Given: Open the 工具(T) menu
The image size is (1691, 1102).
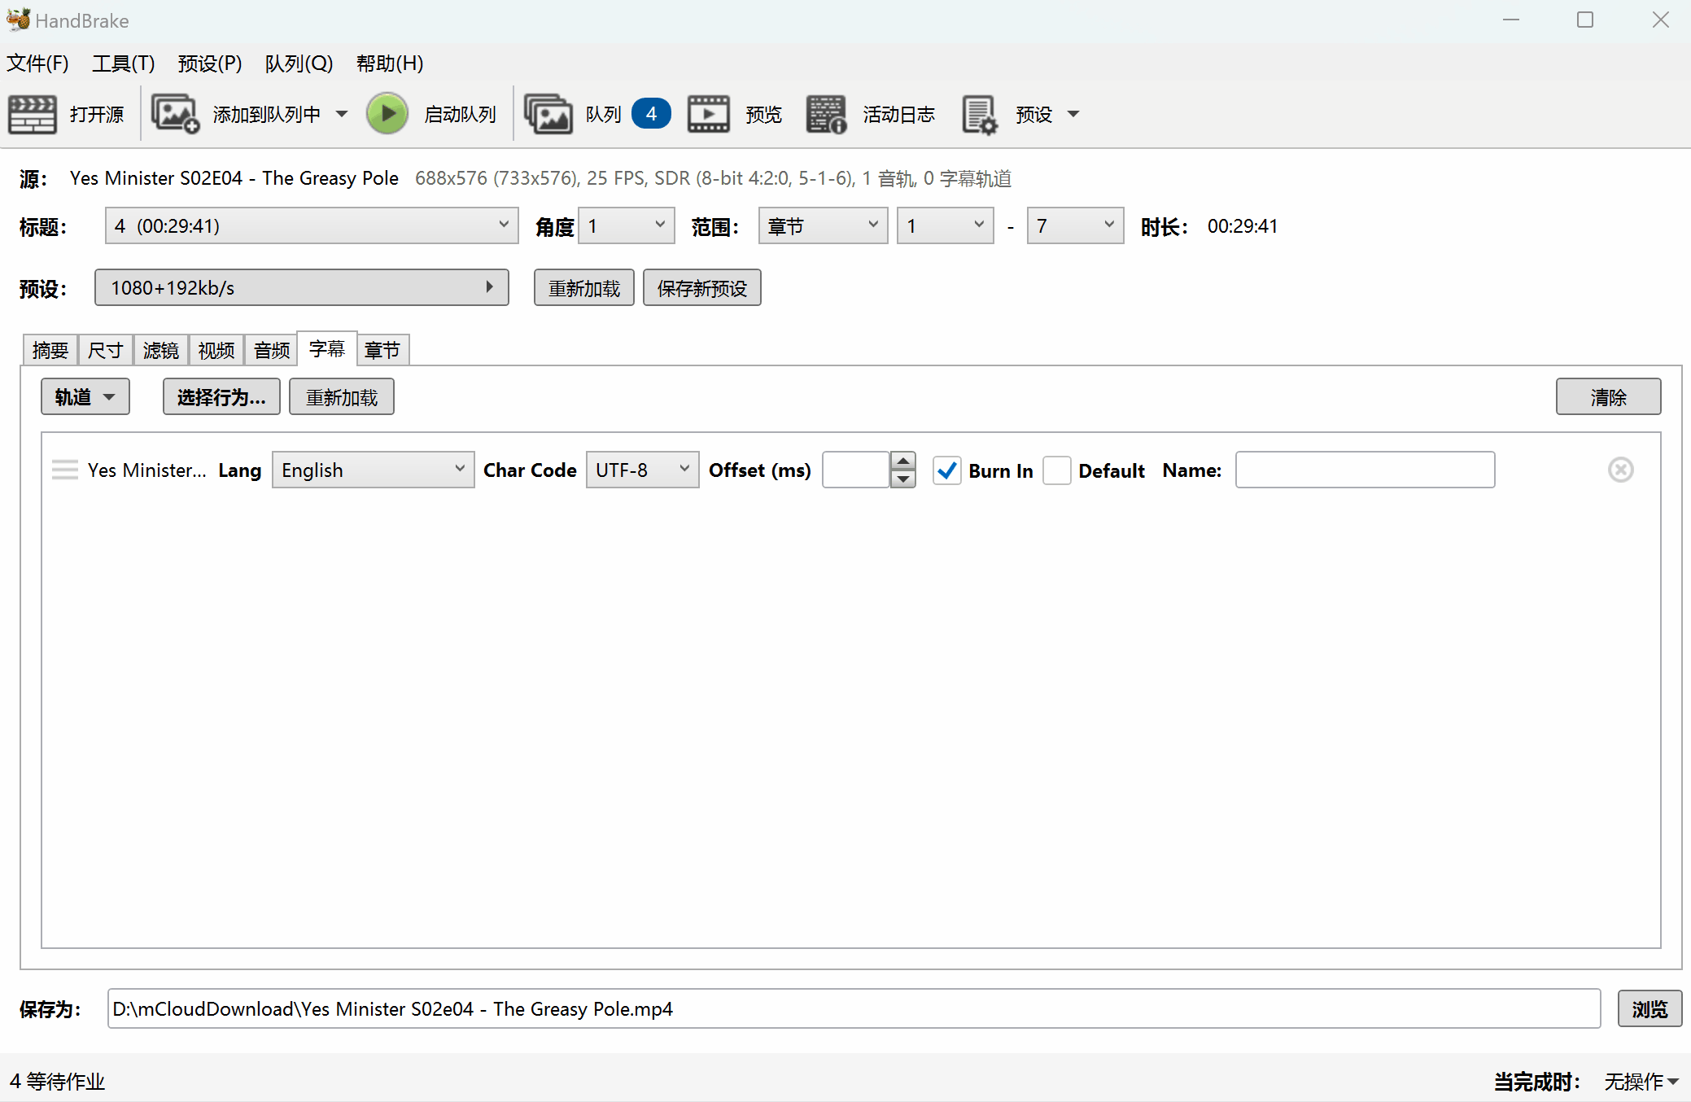Looking at the screenshot, I should click(123, 63).
